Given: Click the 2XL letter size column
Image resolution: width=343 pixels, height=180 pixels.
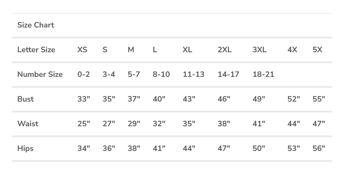Looking at the screenshot, I should (x=225, y=50).
